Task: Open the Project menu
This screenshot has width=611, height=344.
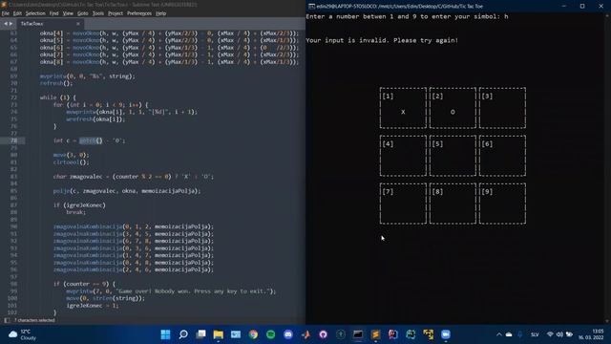Action: (116, 13)
